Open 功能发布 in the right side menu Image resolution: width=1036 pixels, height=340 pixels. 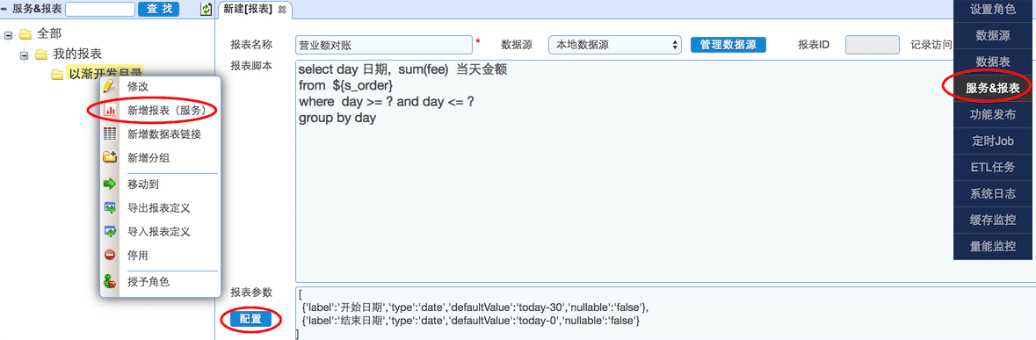coord(993,114)
